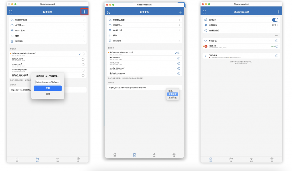Open info for default-copy.conf in left window
292x171 pixels.
click(x=83, y=76)
